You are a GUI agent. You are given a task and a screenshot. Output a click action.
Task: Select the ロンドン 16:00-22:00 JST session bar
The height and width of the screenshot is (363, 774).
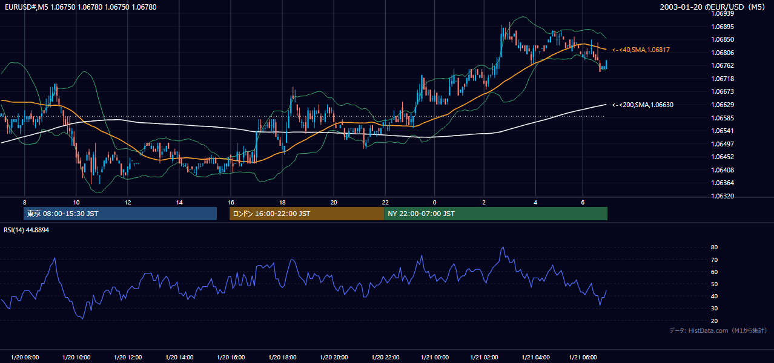pos(306,214)
